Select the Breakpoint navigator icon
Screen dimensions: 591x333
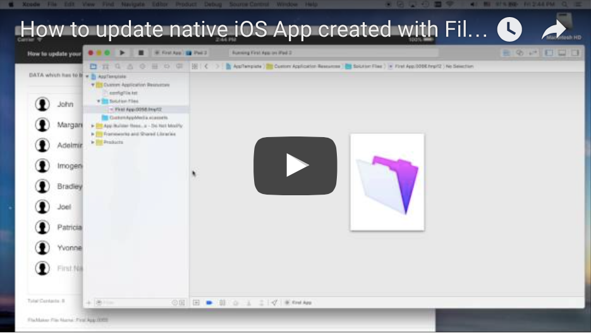point(167,66)
